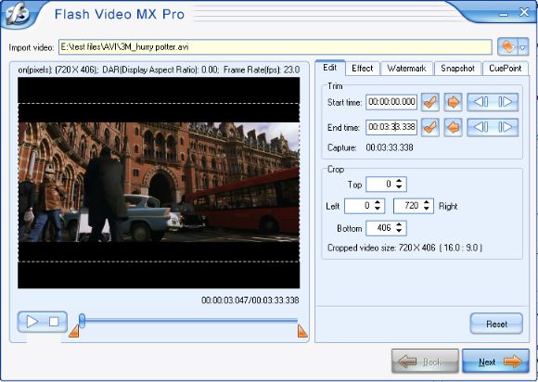Click the Next button
The width and height of the screenshot is (538, 382).
pos(495,362)
